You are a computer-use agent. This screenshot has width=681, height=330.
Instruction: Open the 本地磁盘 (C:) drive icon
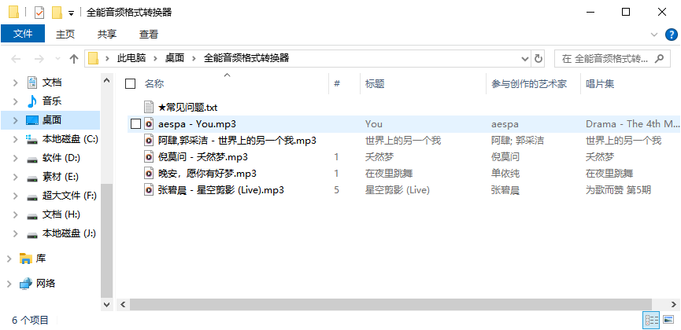[32, 139]
